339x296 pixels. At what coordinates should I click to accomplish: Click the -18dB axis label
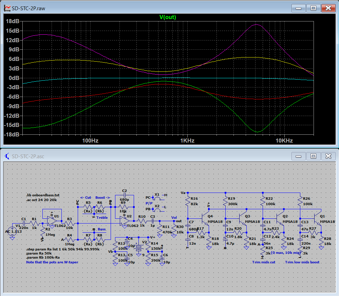pyautogui.click(x=12, y=135)
